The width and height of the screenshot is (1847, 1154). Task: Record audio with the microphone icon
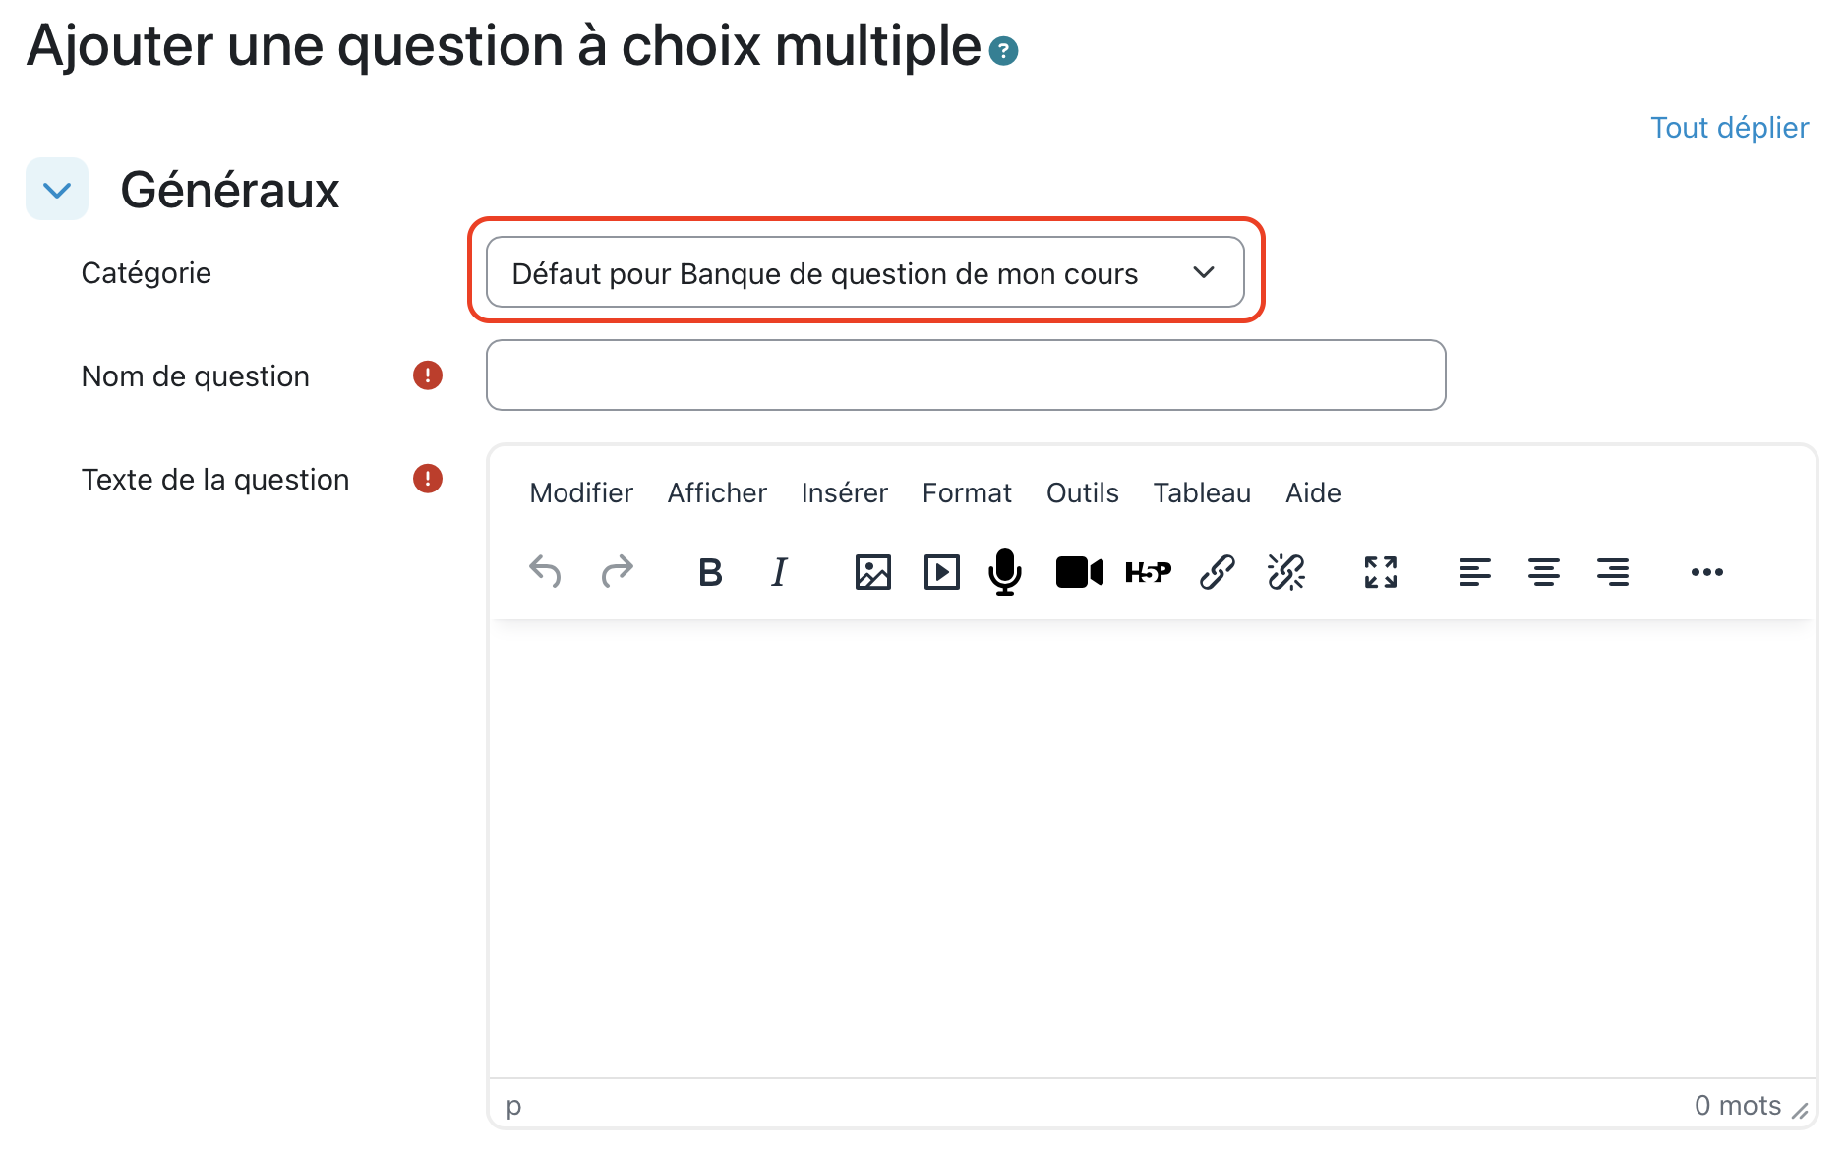pos(1004,572)
